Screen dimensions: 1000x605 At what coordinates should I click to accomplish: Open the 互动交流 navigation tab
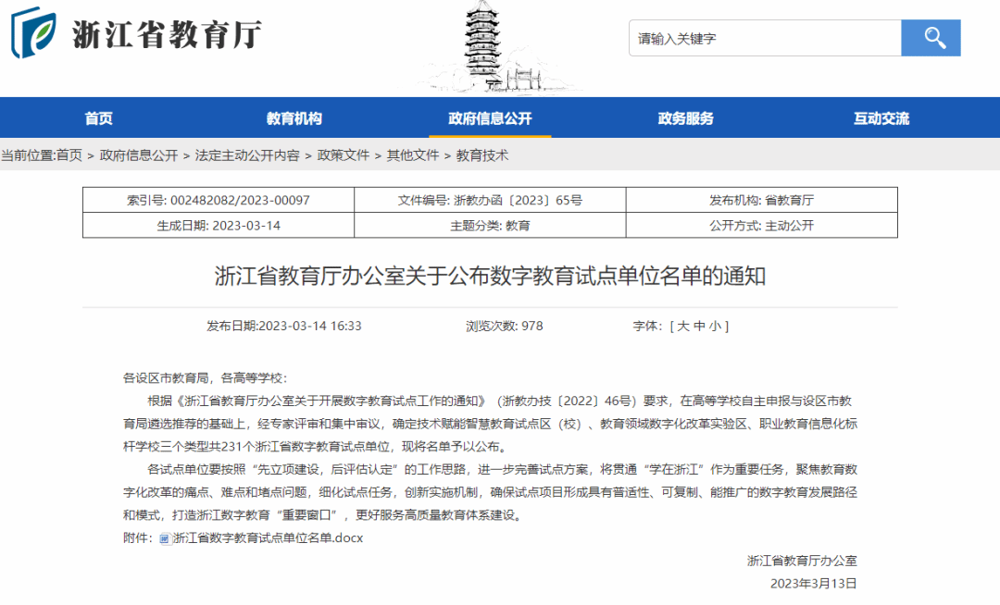point(881,118)
